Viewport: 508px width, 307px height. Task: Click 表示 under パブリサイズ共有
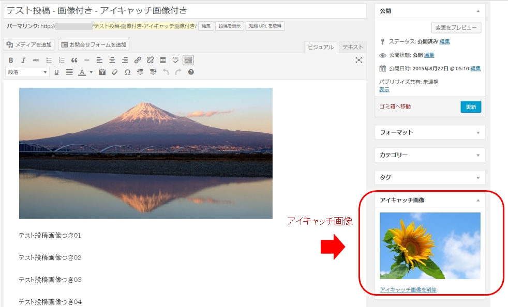[384, 90]
